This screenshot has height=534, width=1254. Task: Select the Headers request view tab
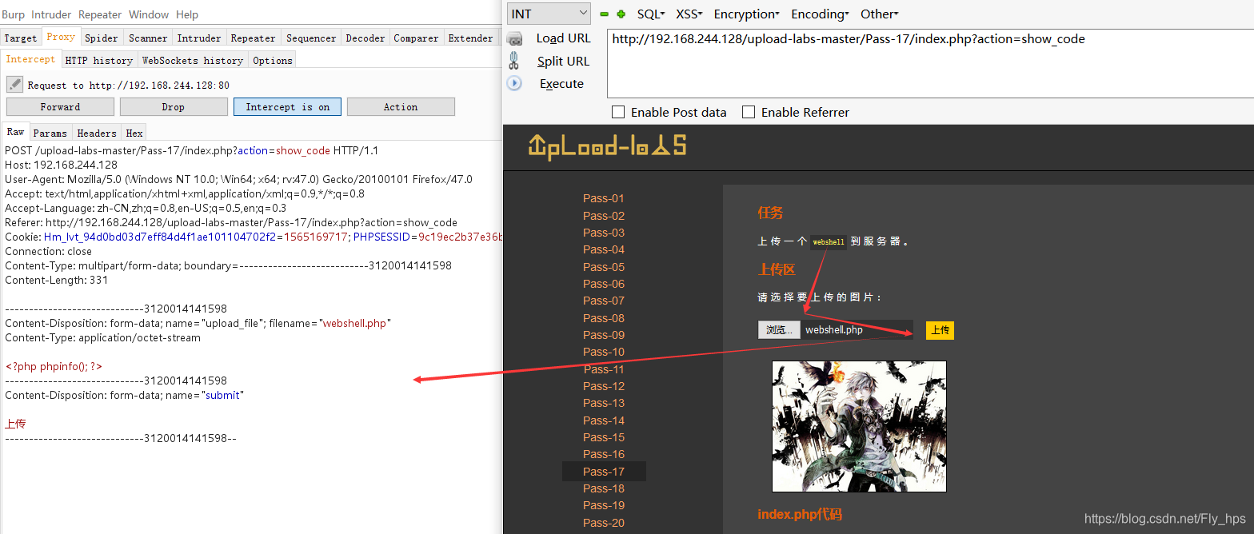tap(97, 133)
